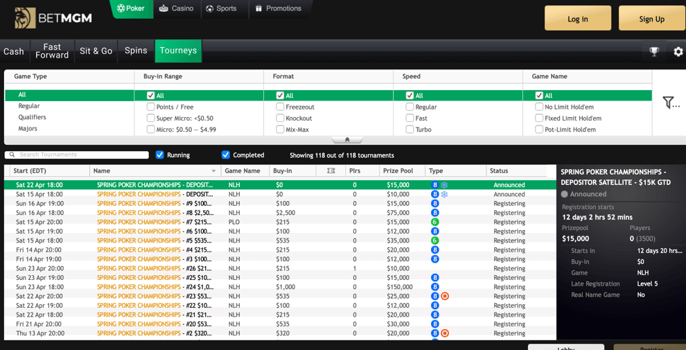Click the green 6-max icon in the $35,000 prize pool row
This screenshot has width=686, height=350.
[435, 240]
